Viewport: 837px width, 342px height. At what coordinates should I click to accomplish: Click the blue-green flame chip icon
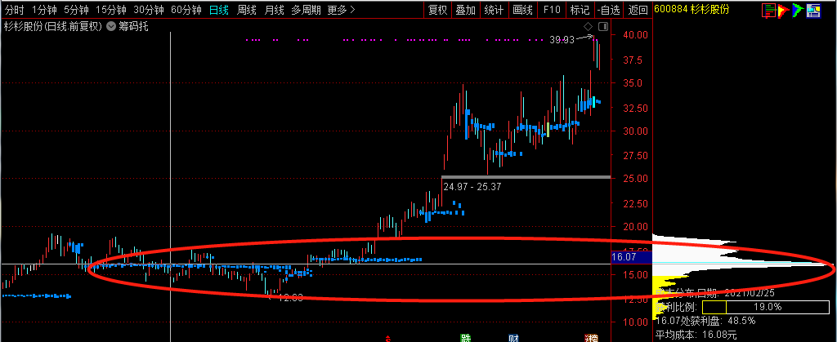tap(798, 10)
